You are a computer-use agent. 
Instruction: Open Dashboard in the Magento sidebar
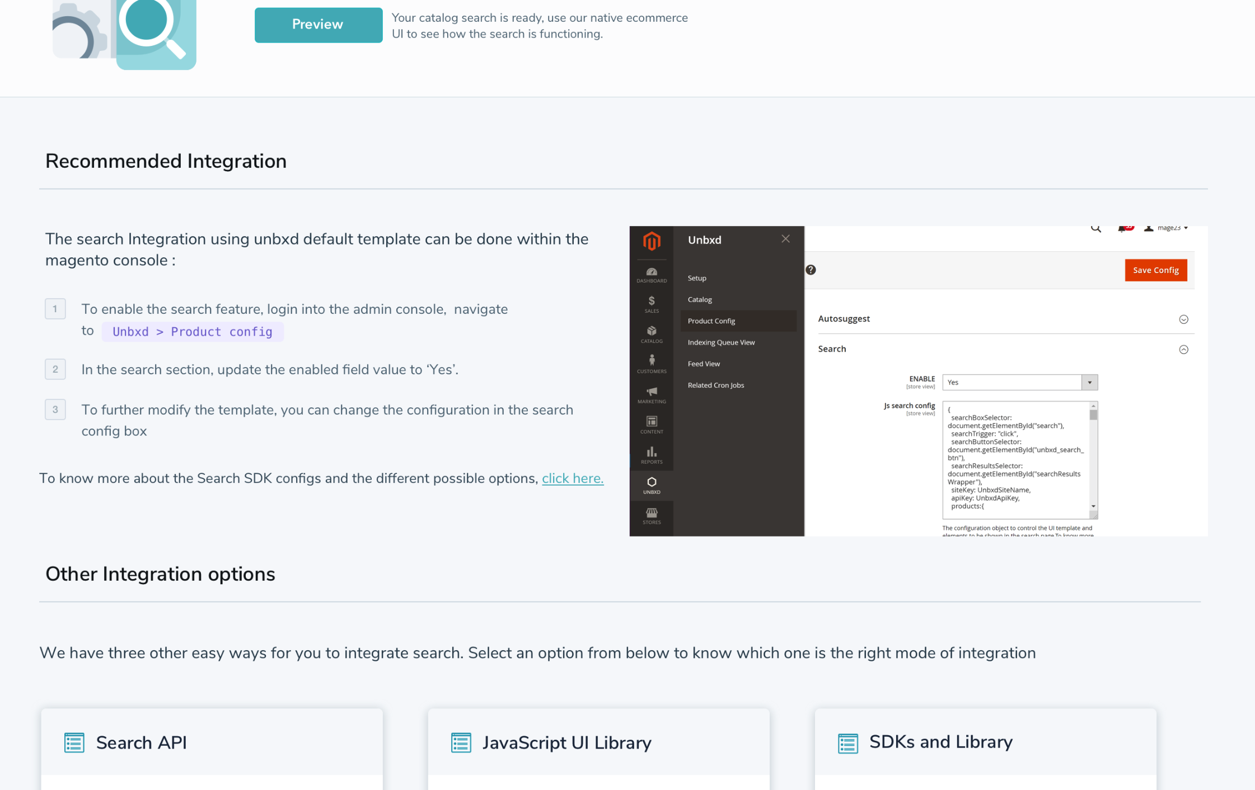pos(651,275)
